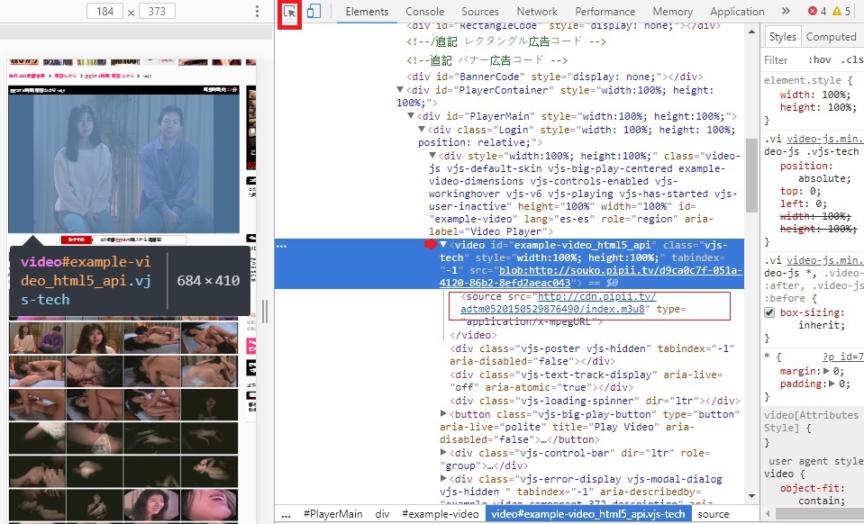Viewport: 864px width, 524px height.
Task: Select the vjs-poster vjs-hidden div line
Action: click(592, 355)
